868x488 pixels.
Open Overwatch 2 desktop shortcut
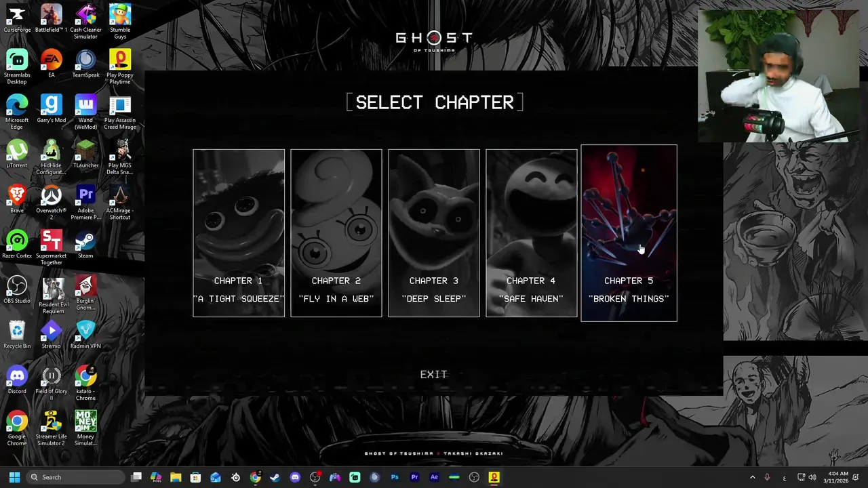(x=51, y=202)
